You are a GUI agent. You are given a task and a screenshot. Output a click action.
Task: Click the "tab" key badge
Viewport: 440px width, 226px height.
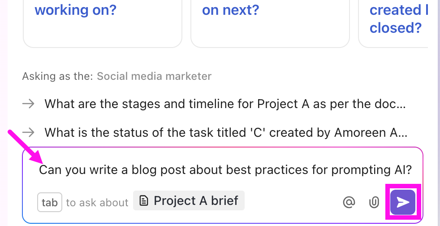click(x=49, y=202)
